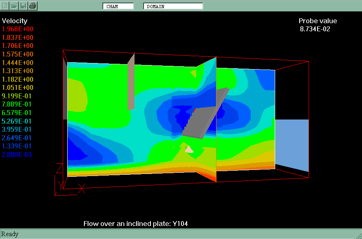Select the tall grey vertical plate object
Screen dimensions: 362x239
click(131, 83)
